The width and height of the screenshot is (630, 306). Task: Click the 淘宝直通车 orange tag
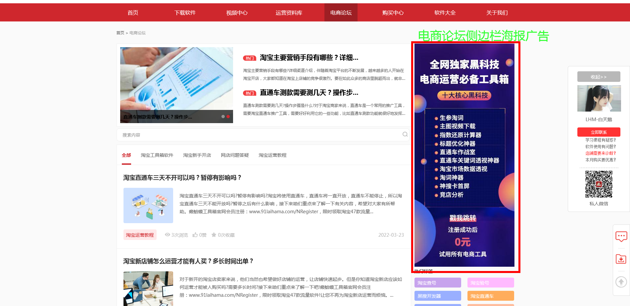(x=491, y=296)
